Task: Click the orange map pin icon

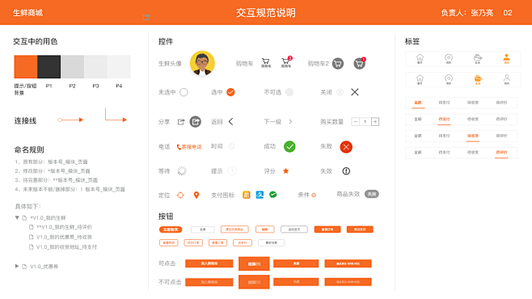Action: (x=196, y=195)
